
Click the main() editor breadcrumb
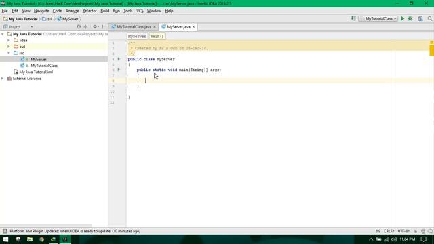click(x=157, y=36)
